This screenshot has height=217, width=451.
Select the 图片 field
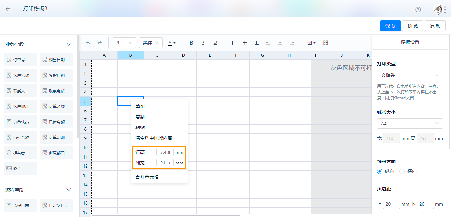(20, 168)
